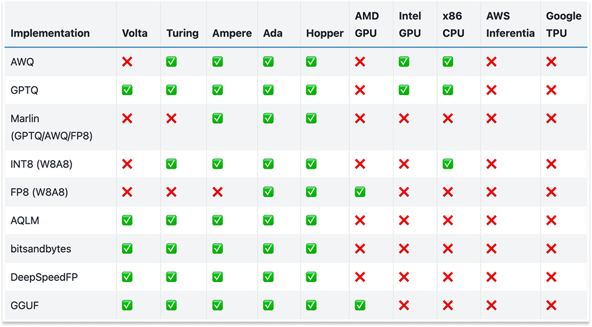Click the red cross for AQLM on Google TPU
The width and height of the screenshot is (592, 327).
pos(551,220)
